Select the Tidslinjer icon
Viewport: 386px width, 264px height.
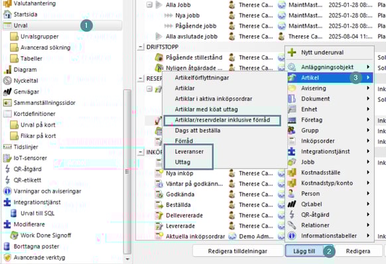point(7,147)
